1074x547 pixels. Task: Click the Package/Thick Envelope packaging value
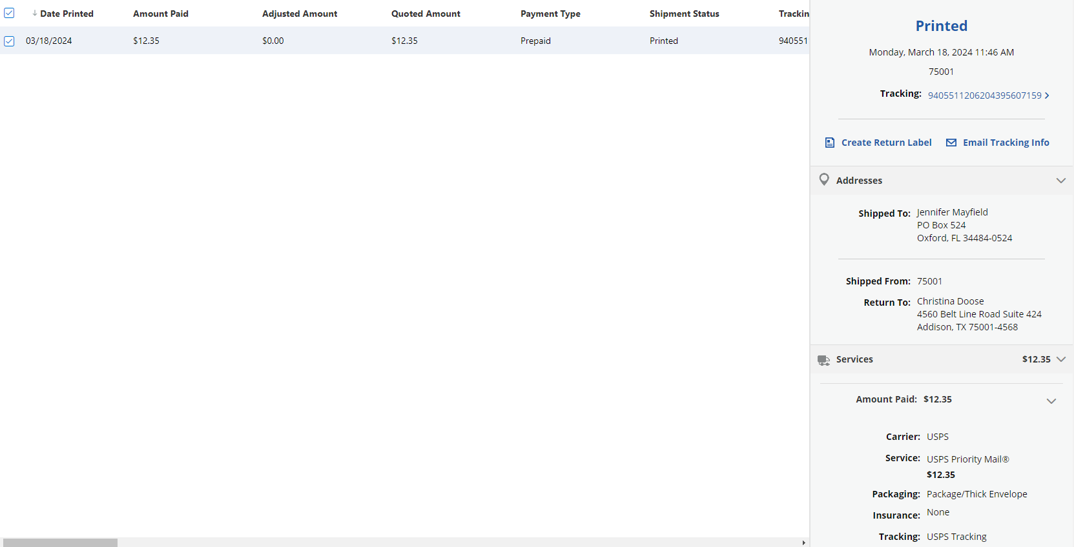pyautogui.click(x=976, y=494)
